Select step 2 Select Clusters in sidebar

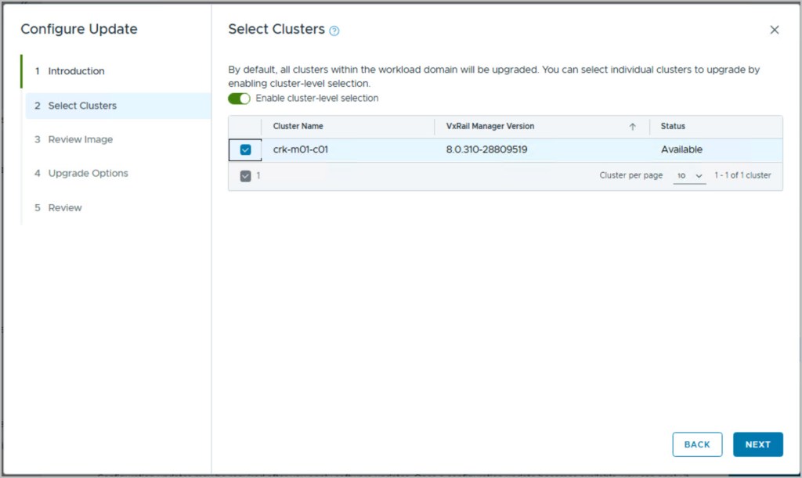[x=81, y=106]
